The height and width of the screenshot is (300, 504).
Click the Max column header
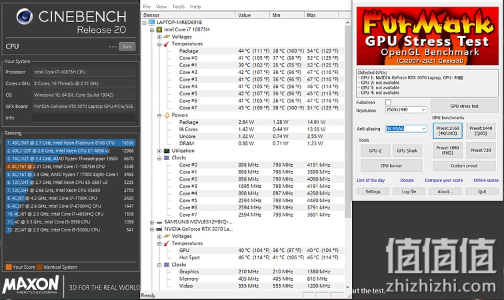pyautogui.click(x=321, y=15)
